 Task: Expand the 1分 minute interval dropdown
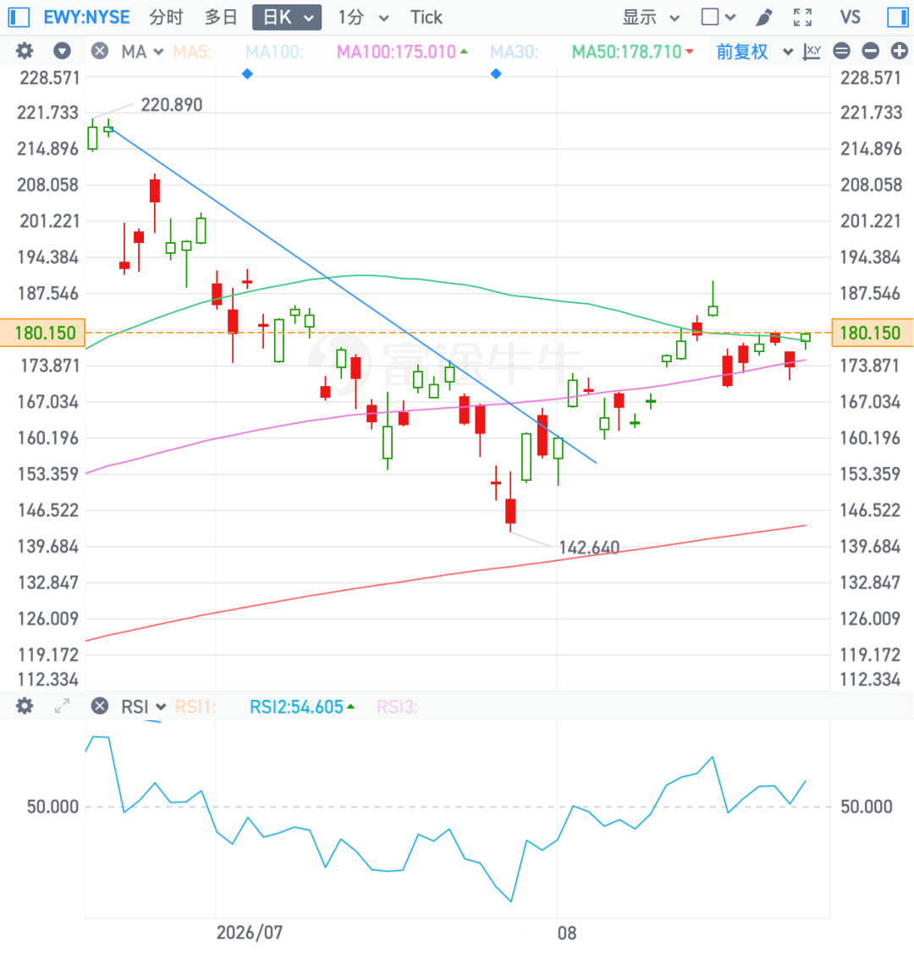363,17
